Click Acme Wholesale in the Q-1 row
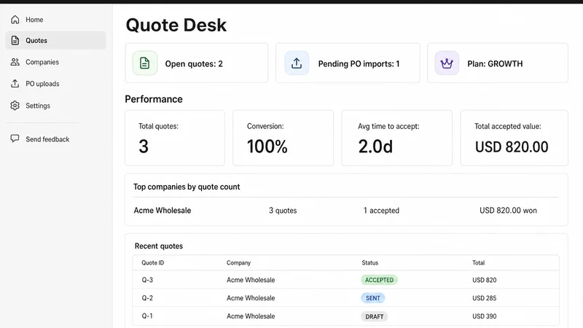Screen dimensions: 583x328 [x=251, y=316]
